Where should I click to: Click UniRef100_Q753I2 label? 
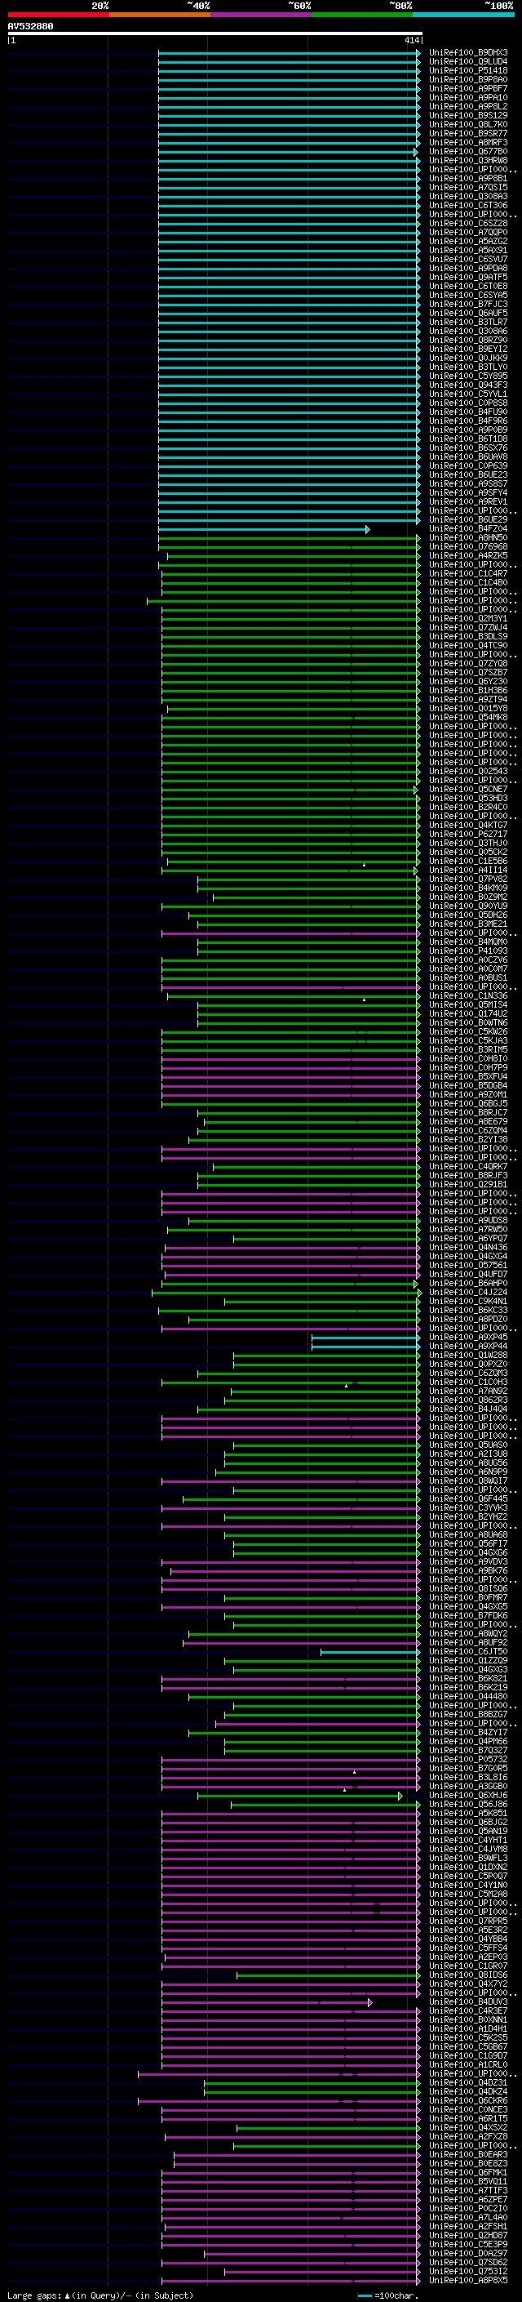(468, 2271)
